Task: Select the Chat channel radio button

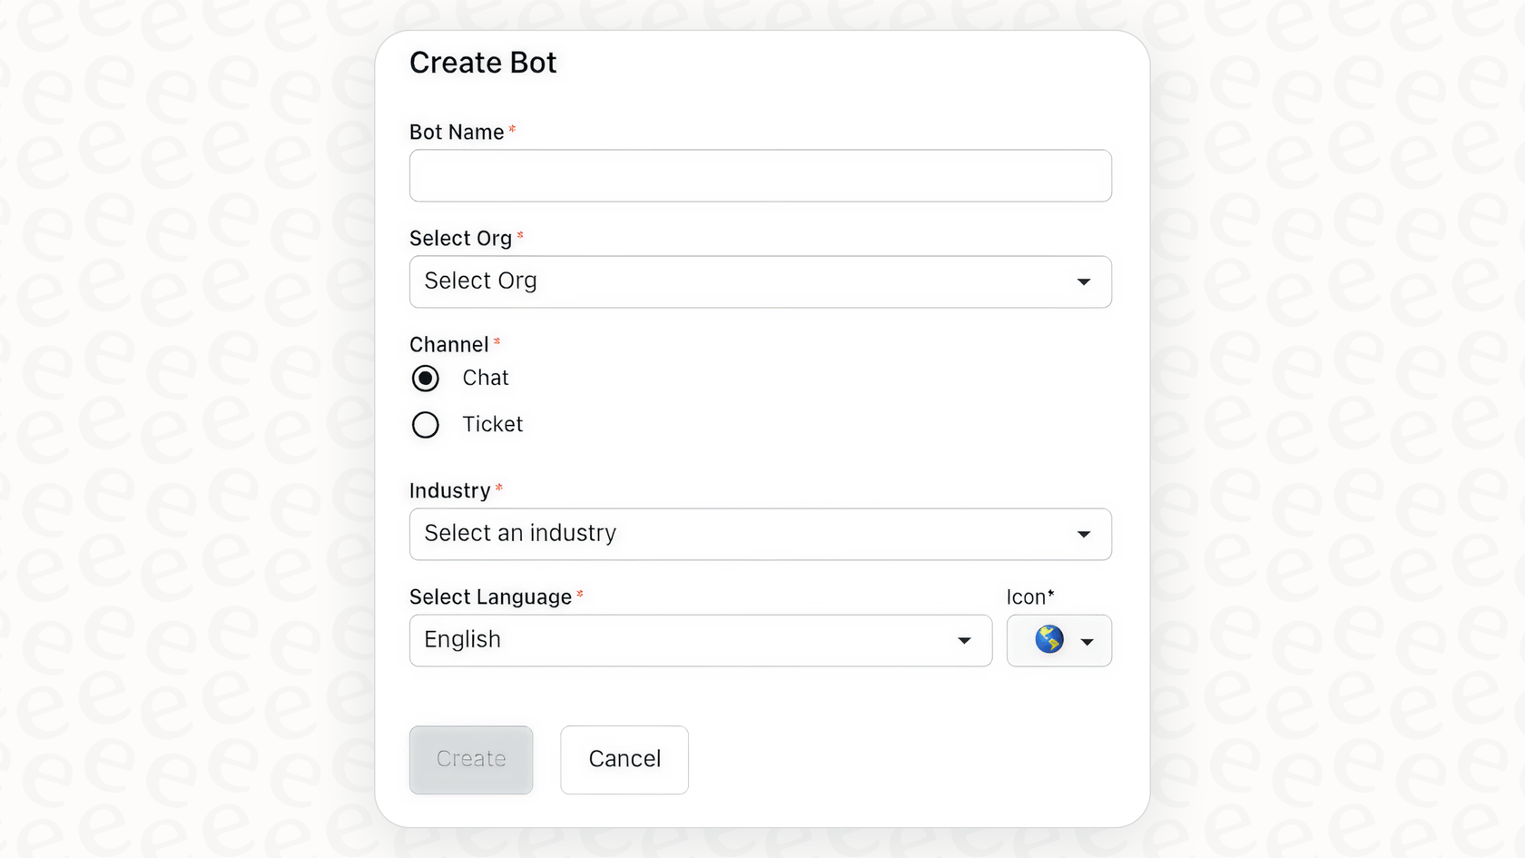Action: 425,379
